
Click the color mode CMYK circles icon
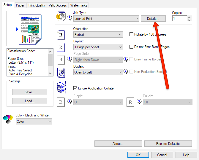click(x=8, y=119)
